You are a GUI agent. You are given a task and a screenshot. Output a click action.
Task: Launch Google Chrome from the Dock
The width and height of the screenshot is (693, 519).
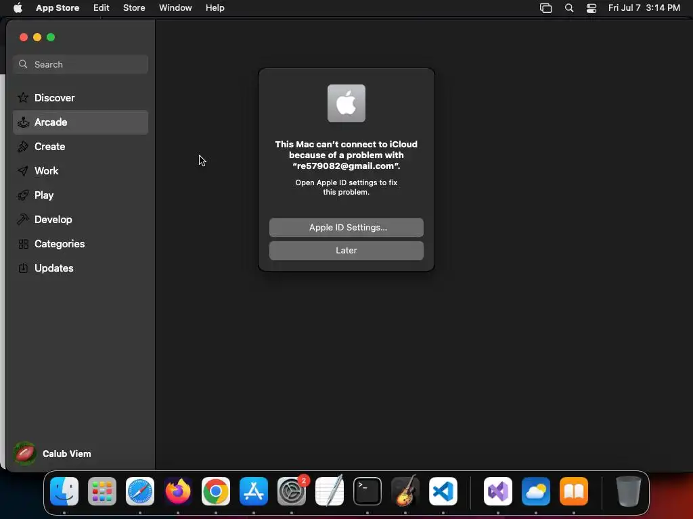click(x=216, y=491)
